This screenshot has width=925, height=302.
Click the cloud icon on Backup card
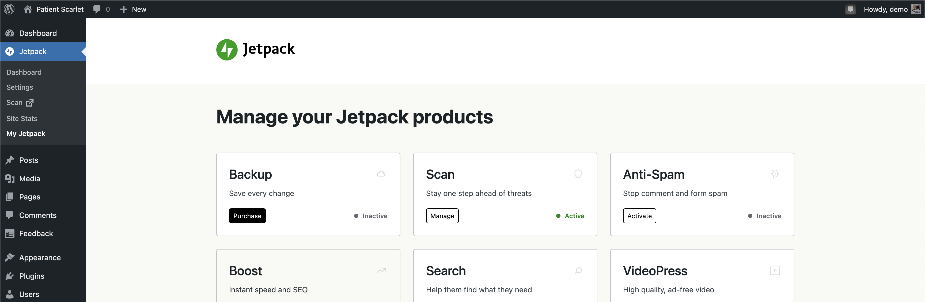[x=381, y=174]
